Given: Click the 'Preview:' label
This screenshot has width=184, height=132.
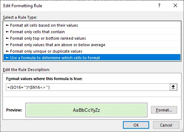Looking at the screenshot, I should 14,110.
